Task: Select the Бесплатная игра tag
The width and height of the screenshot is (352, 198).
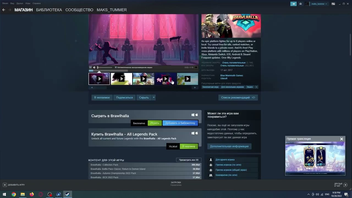Action: (x=210, y=87)
